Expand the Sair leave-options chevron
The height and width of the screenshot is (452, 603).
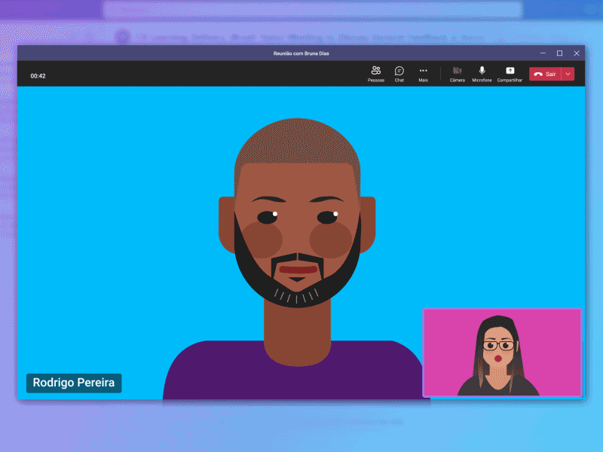567,73
